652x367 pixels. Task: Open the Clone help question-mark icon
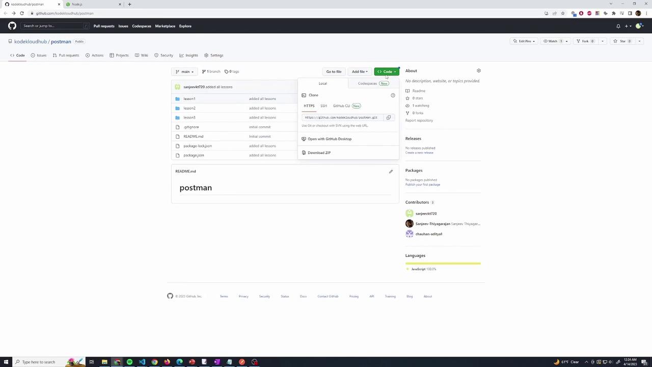click(393, 95)
